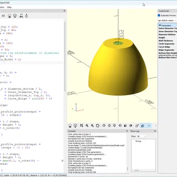177x177 pixels.
Task: Click the Zoom Out magnifier icon
Action: [x=92, y=126]
